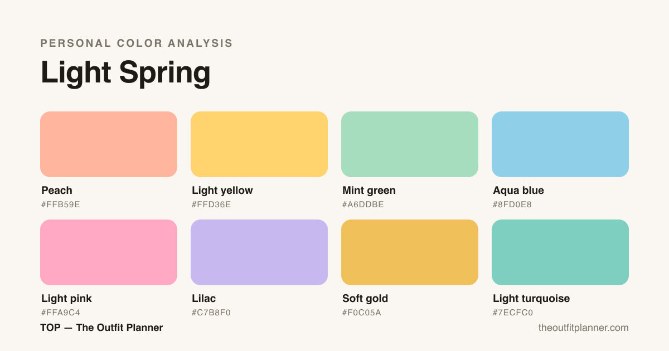Open the theoutfitplanner.com link

tap(583, 328)
